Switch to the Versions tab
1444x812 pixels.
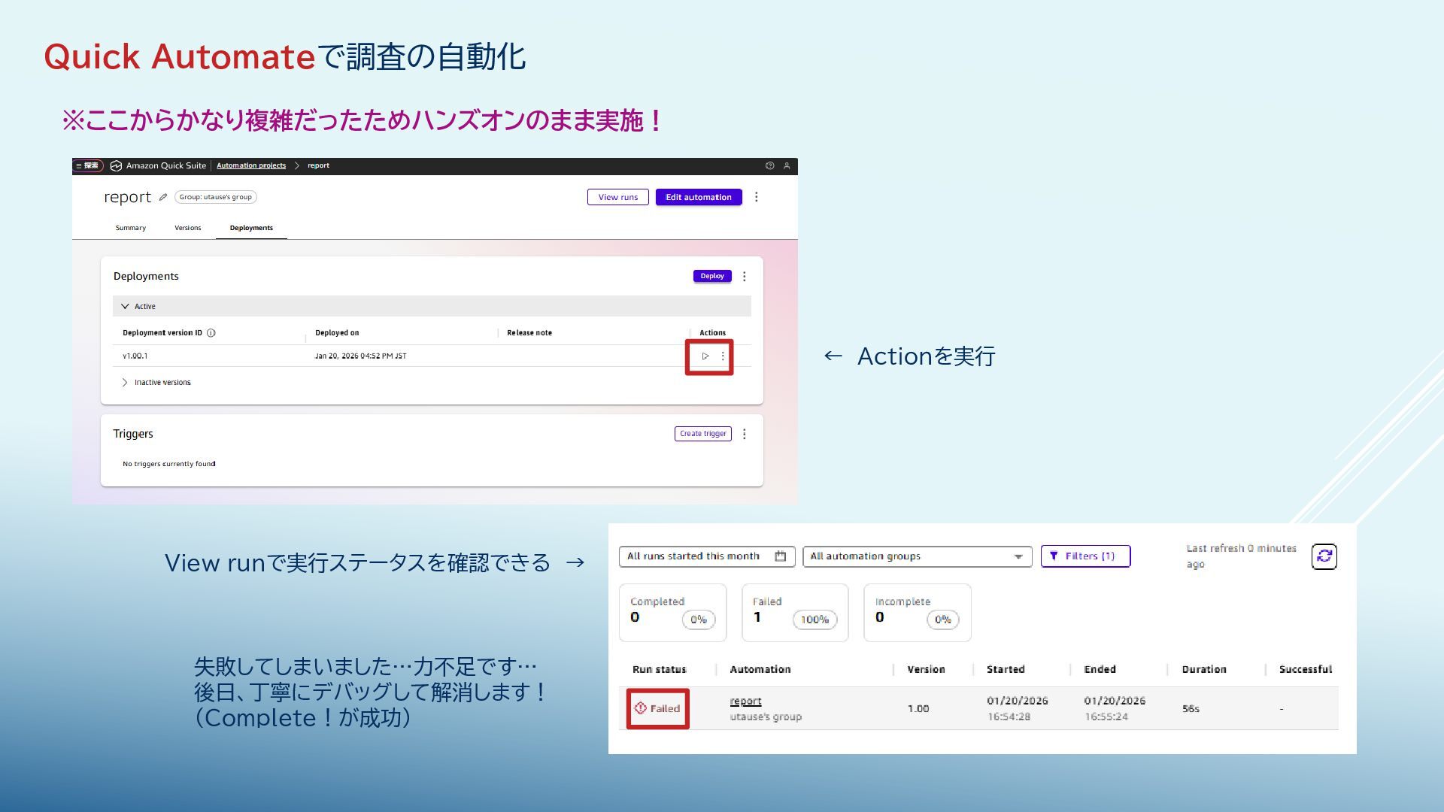tap(188, 228)
